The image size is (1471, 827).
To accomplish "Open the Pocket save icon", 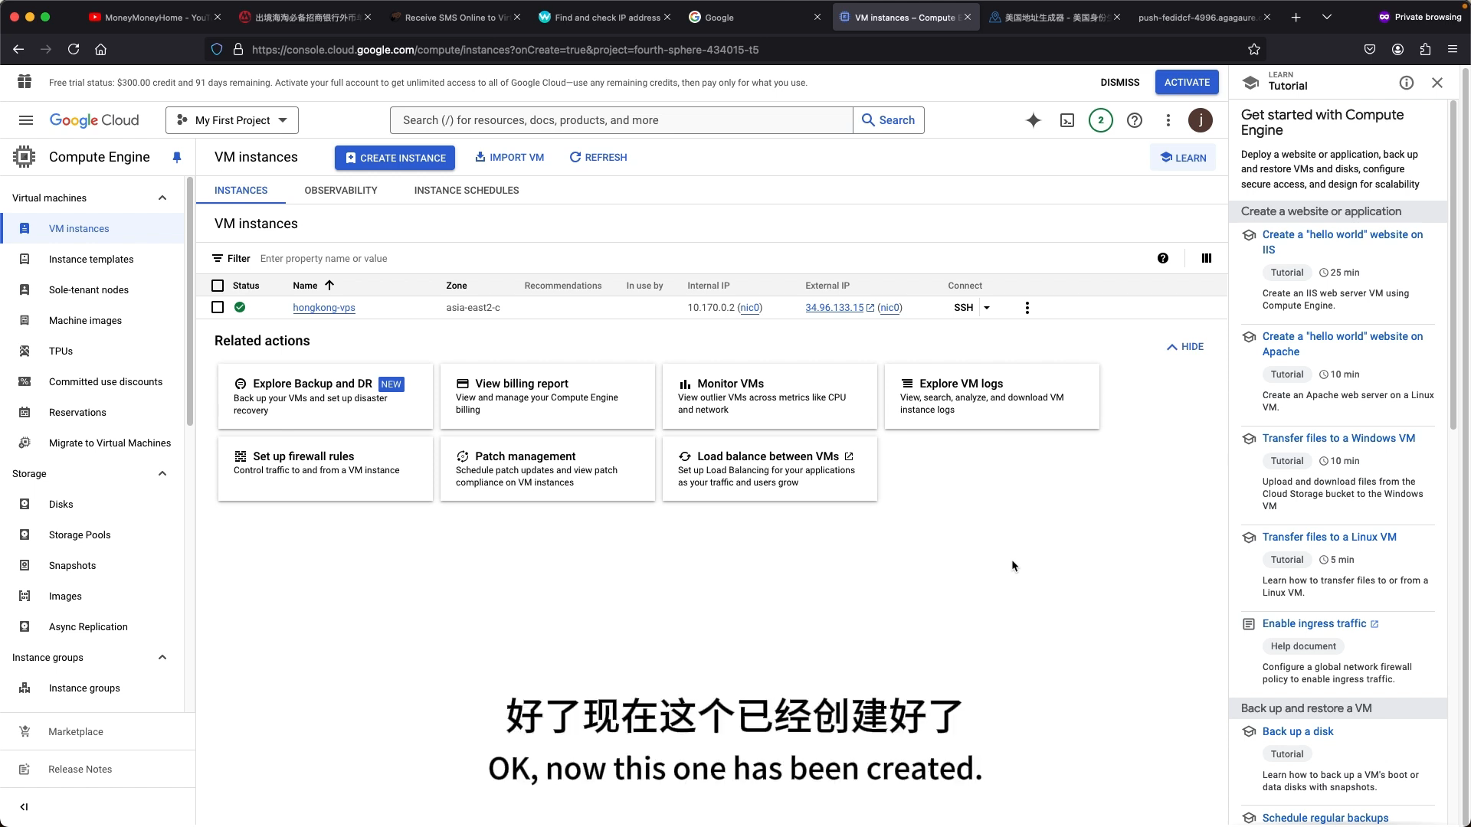I will click(1370, 50).
